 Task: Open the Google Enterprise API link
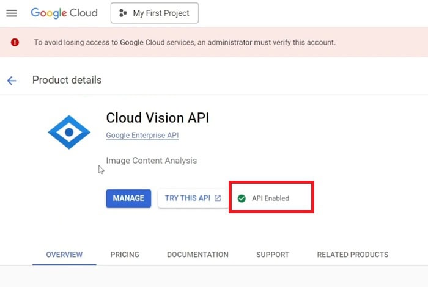[x=142, y=135]
